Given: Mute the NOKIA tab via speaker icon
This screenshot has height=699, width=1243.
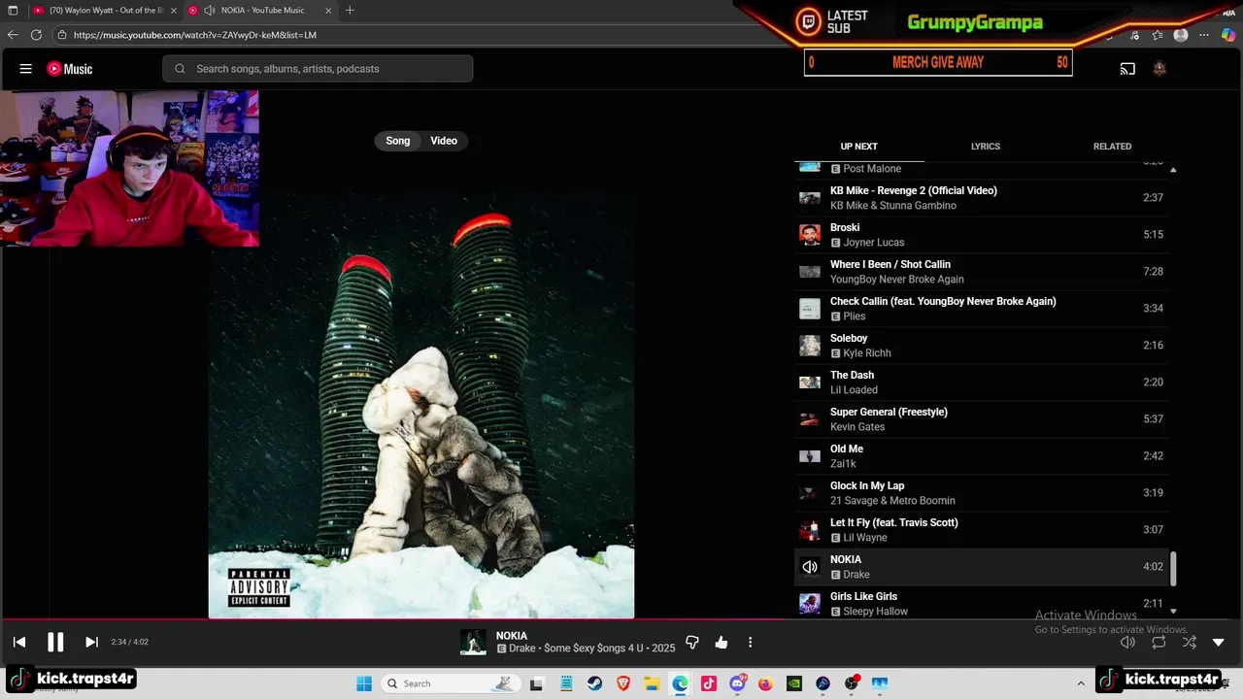Looking at the screenshot, I should click(x=209, y=11).
